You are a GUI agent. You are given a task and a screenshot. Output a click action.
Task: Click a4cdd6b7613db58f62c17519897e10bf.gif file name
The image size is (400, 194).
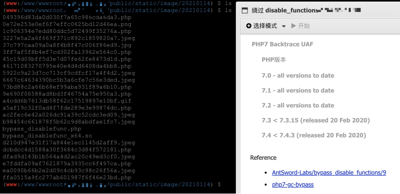pos(67,101)
